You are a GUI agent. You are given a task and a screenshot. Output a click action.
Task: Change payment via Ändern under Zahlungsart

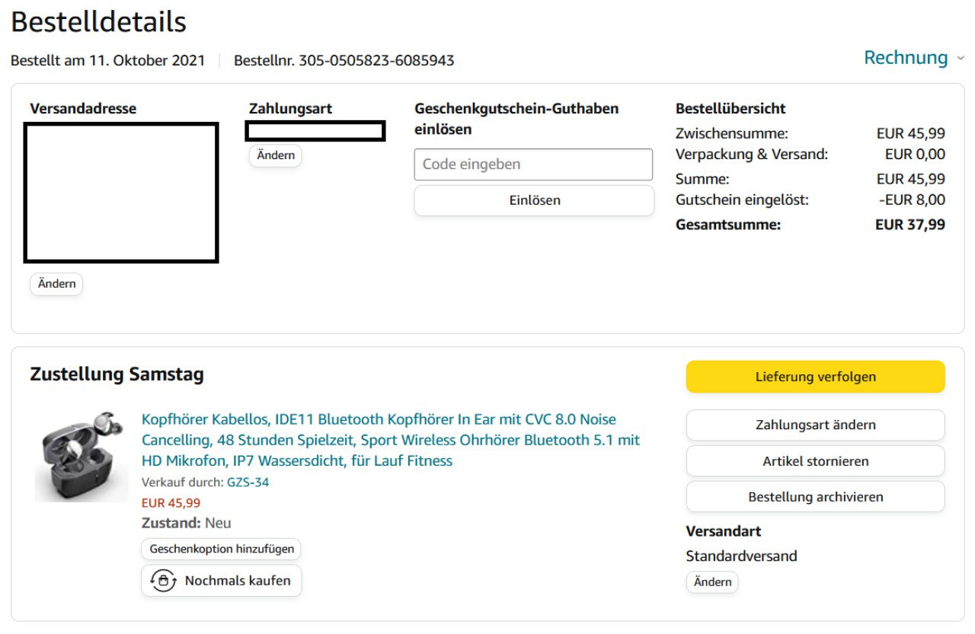click(x=276, y=155)
